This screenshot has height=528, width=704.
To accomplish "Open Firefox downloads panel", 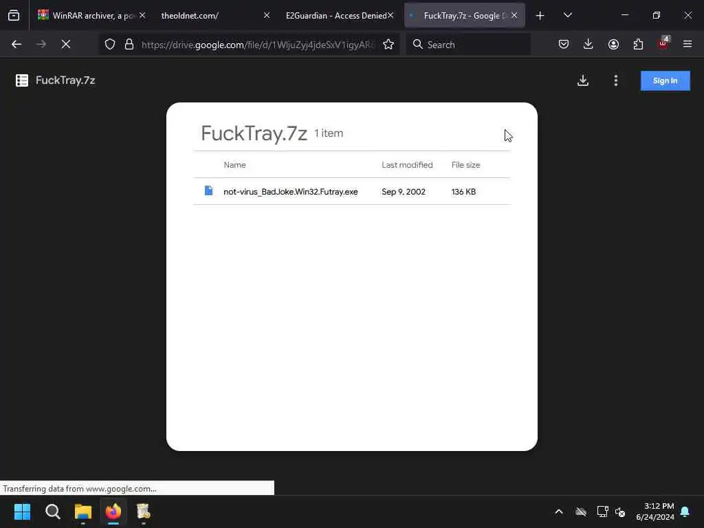I will point(588,44).
